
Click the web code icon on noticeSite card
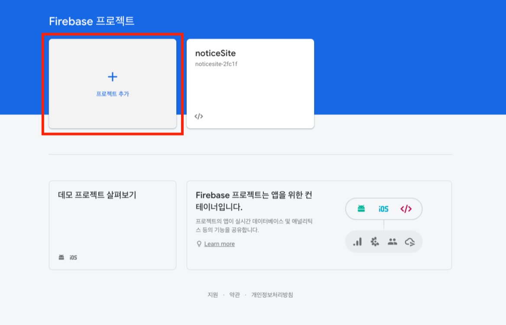click(199, 116)
